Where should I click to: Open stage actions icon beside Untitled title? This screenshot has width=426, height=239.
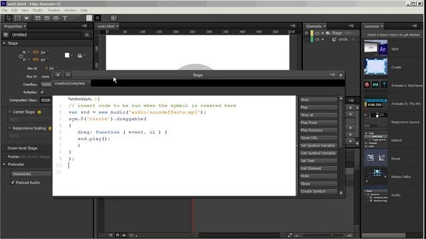(x=87, y=35)
